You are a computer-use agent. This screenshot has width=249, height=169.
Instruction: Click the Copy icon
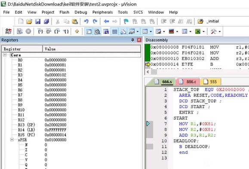click(x=66, y=21)
